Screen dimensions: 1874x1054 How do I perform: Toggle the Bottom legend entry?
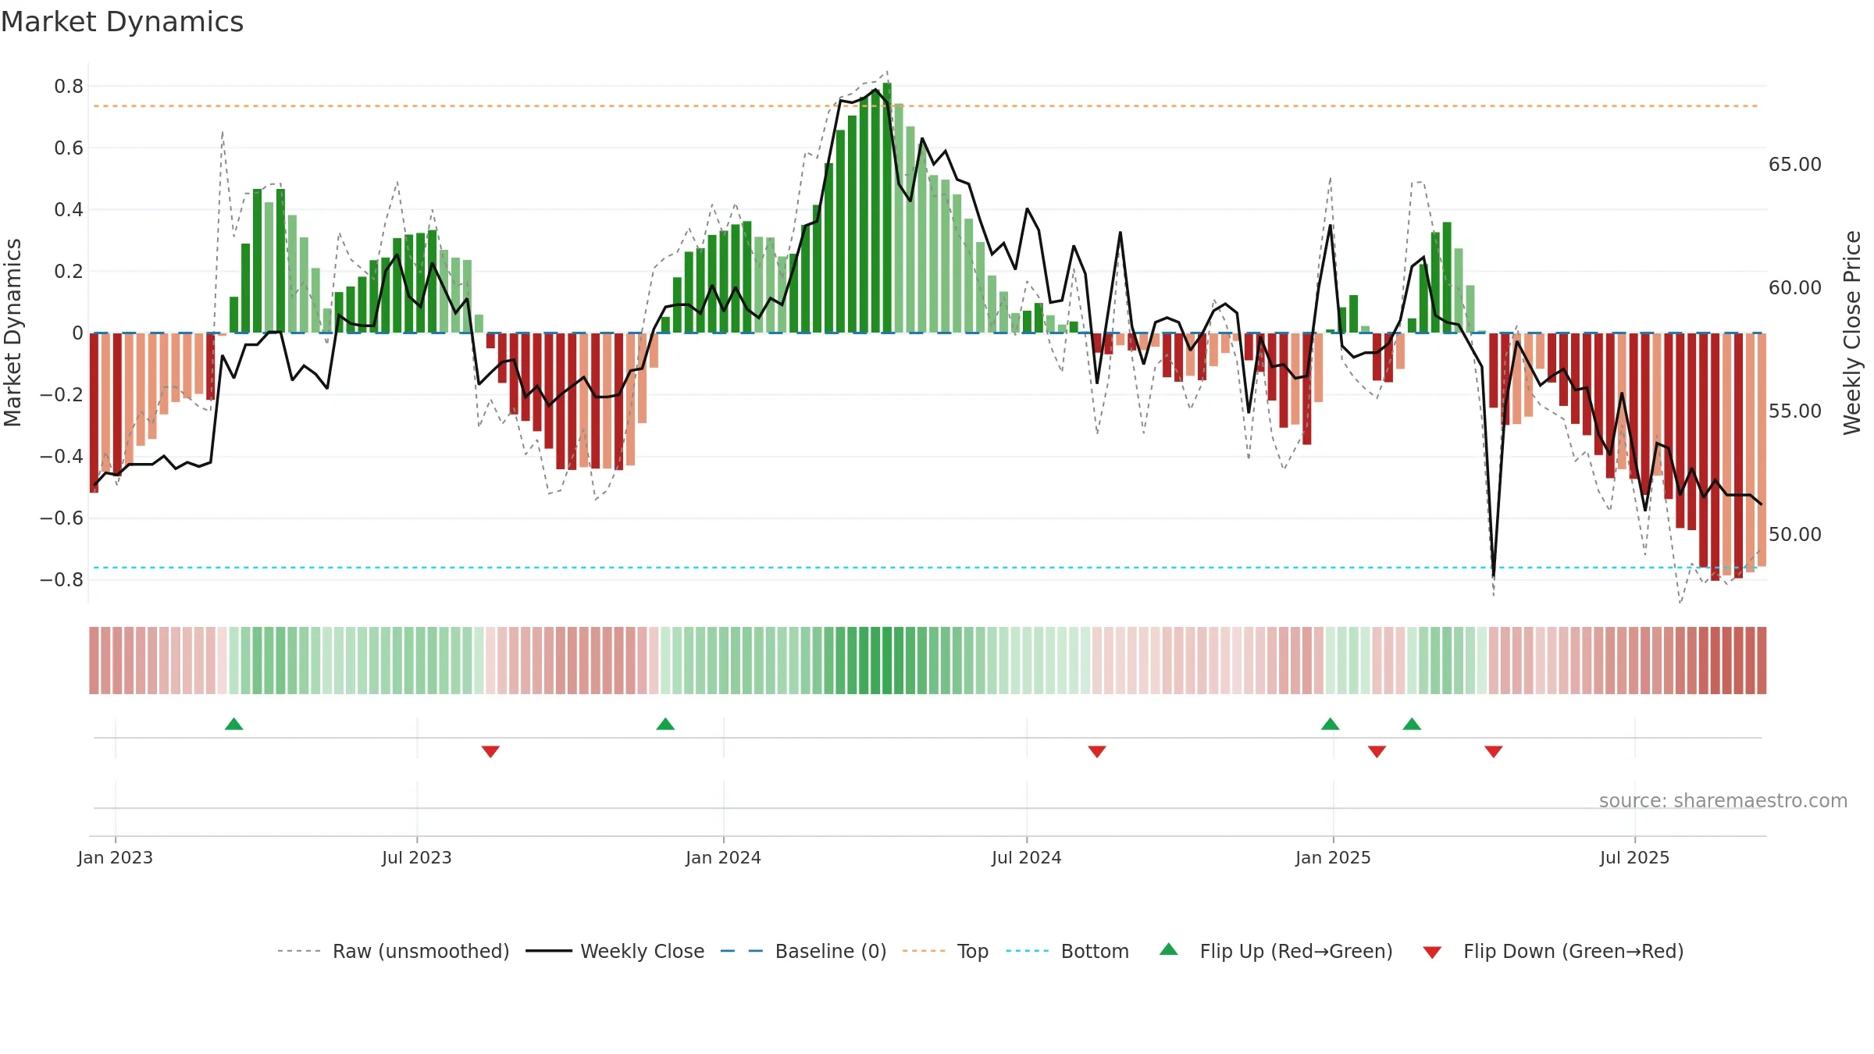point(1067,951)
